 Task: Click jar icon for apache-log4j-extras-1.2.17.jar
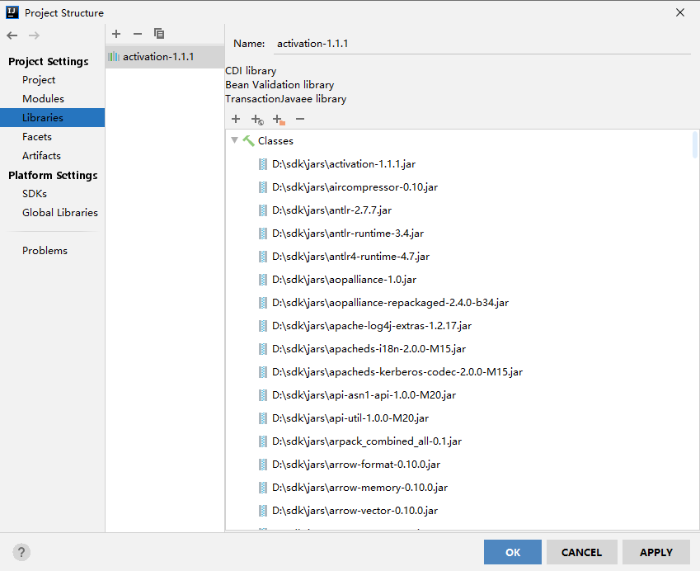263,326
